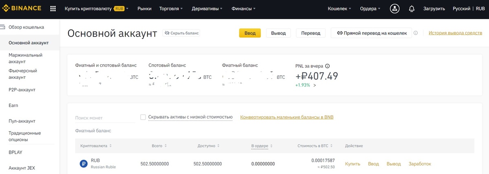Open Фьючерсный аккаунт in sidebar

pyautogui.click(x=23, y=74)
